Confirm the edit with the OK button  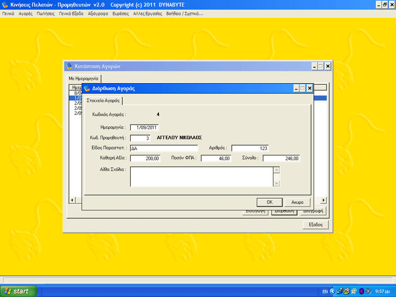[x=269, y=202]
